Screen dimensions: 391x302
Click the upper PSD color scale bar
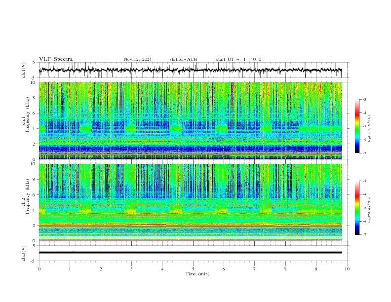point(357,126)
